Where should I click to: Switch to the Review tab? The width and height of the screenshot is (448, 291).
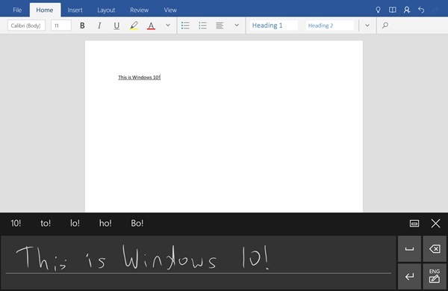tap(139, 10)
